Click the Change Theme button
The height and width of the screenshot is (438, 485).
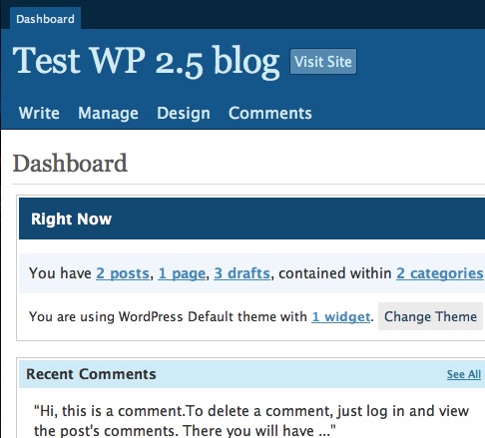[430, 316]
